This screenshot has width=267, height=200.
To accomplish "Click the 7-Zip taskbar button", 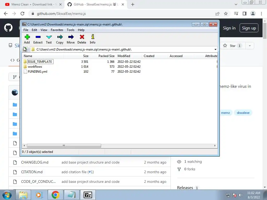I will tap(88, 195).
